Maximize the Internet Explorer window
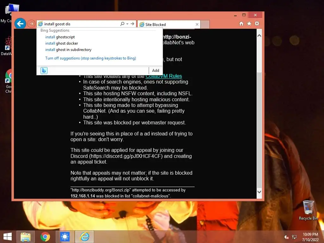324x243 pixels. tap(244, 15)
